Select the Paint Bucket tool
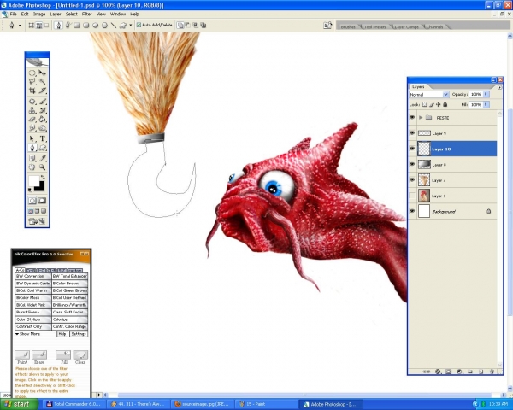513x410 pixels. click(x=43, y=120)
